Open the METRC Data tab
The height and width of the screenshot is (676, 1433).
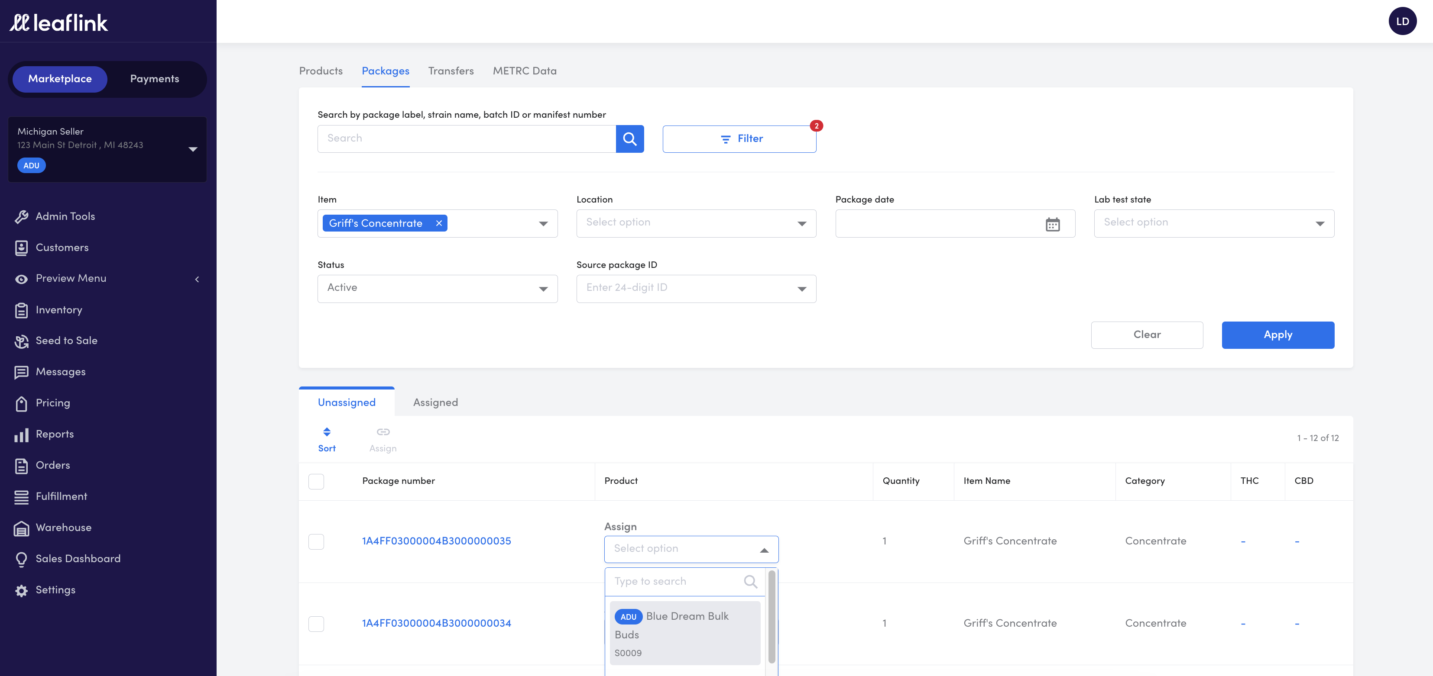(524, 71)
